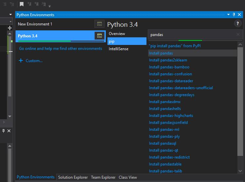The height and width of the screenshot is (182, 245).
Task: Open help with the question mark icon
Action: coord(237,24)
